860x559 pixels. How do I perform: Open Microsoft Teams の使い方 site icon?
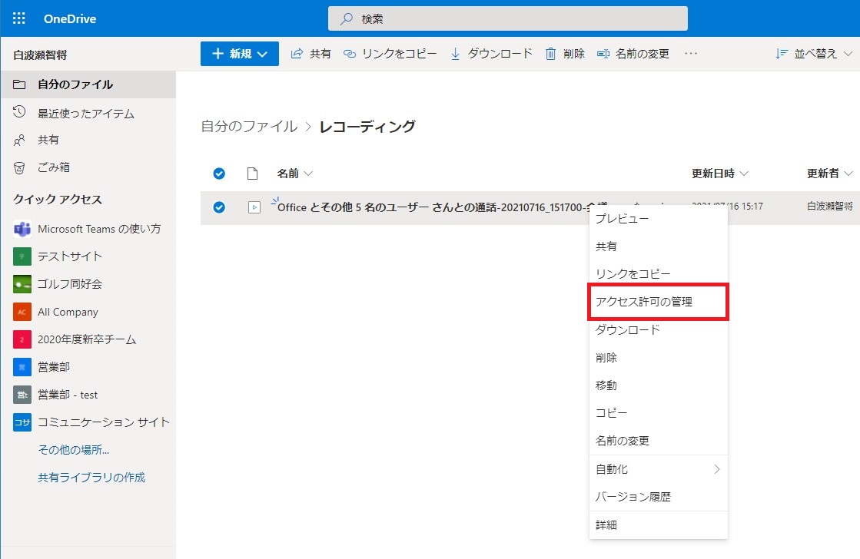[22, 229]
